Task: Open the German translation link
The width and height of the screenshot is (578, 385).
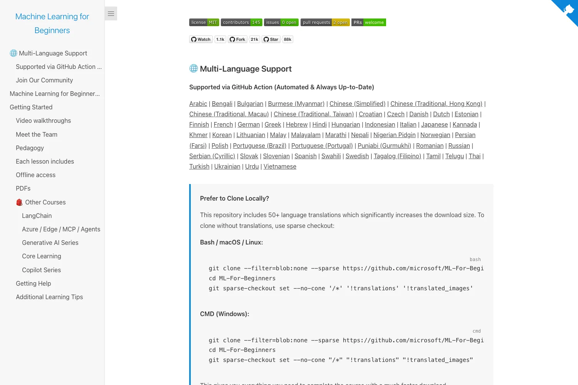Action: tap(249, 124)
